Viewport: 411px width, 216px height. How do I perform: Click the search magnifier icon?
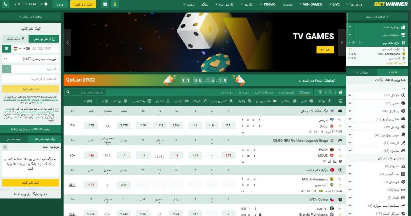[x=68, y=92]
